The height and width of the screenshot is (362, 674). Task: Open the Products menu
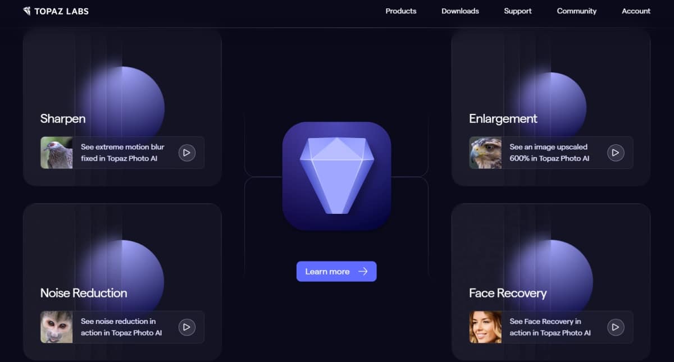coord(401,11)
